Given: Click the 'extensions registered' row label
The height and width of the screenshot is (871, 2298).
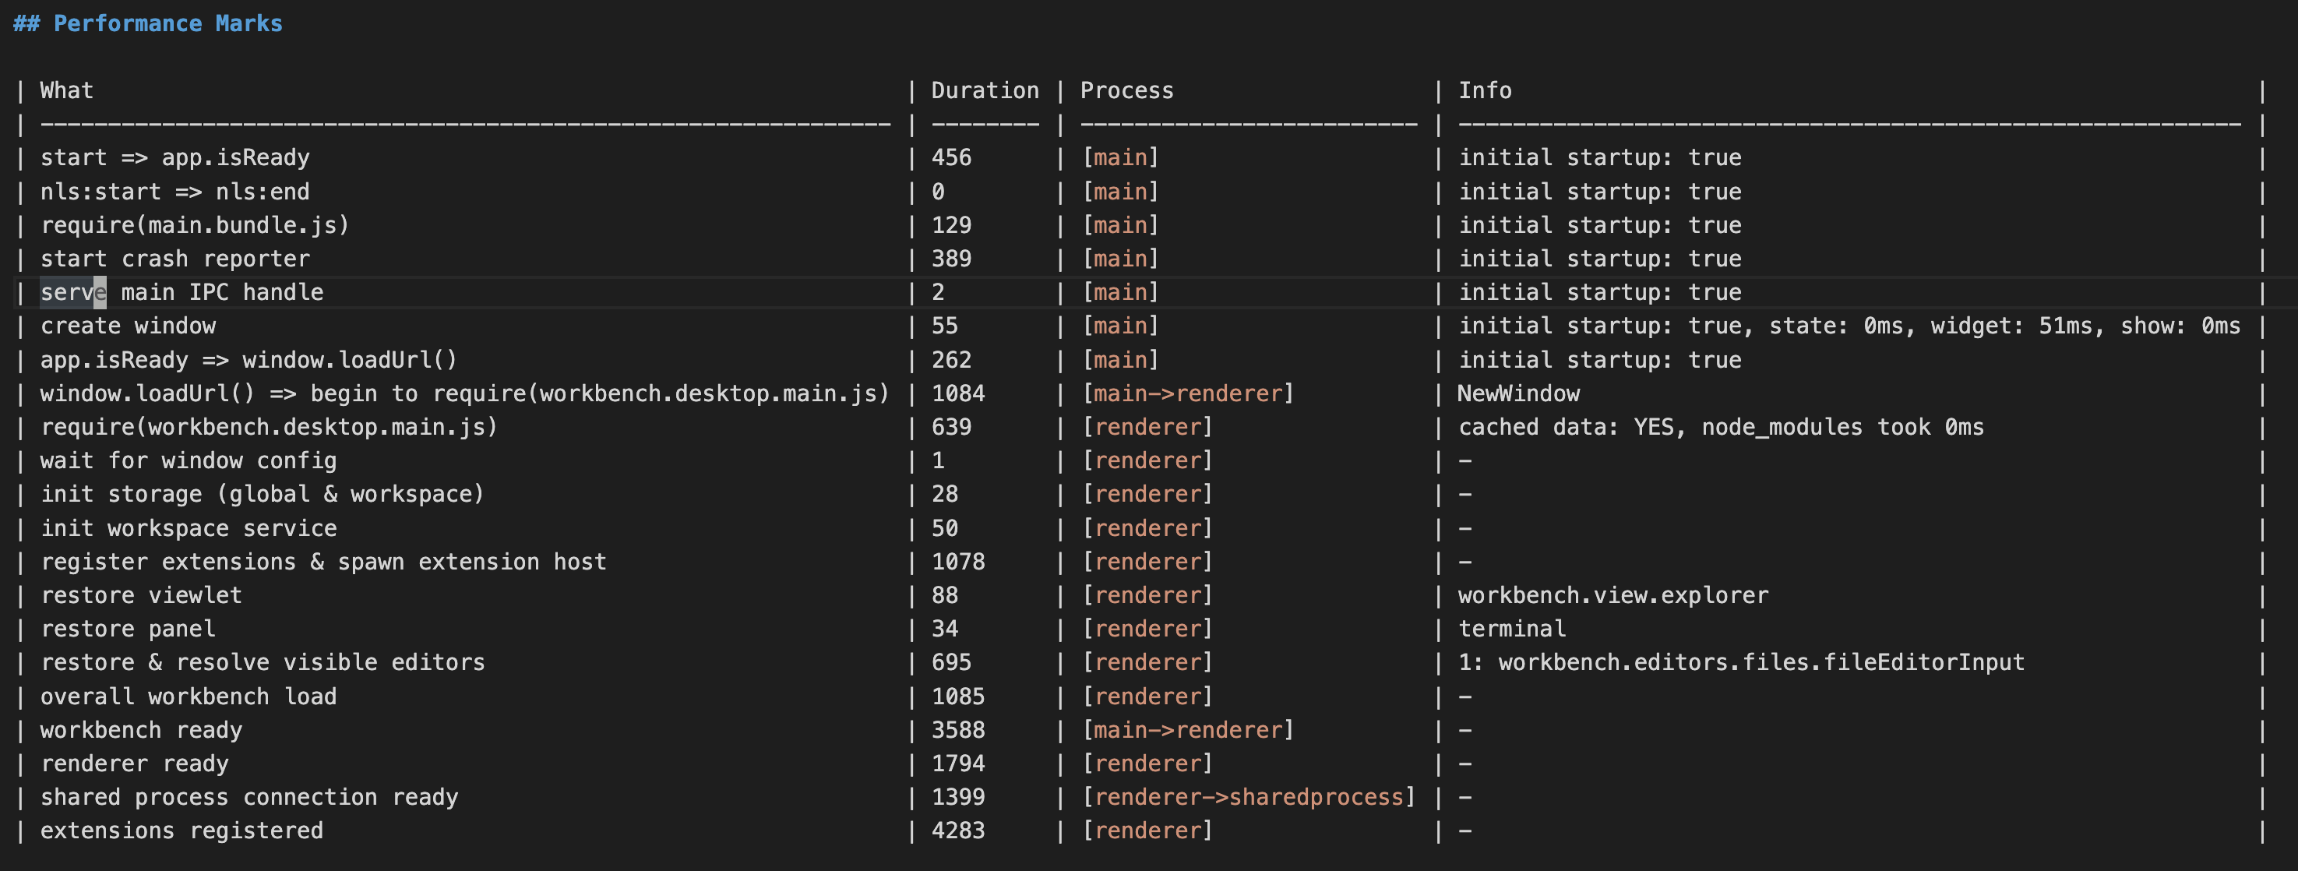Looking at the screenshot, I should click(182, 830).
